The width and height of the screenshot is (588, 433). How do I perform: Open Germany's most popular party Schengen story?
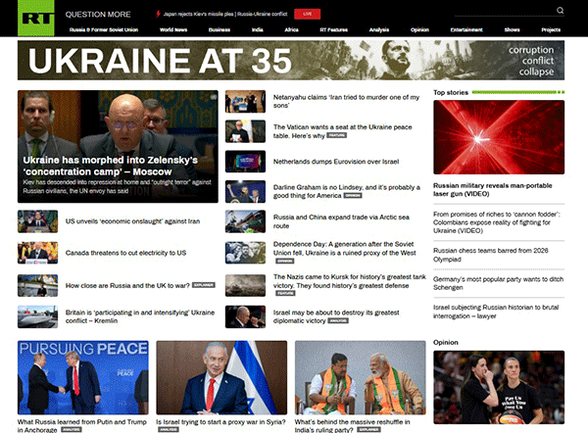[x=498, y=283]
